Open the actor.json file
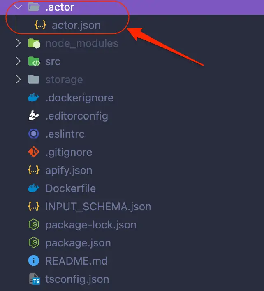The image size is (264, 291). click(x=76, y=25)
